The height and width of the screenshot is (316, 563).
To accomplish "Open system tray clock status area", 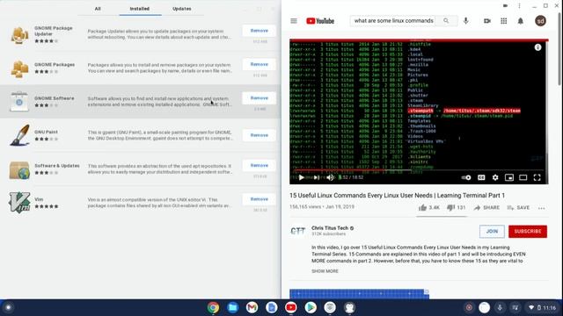I will (542, 307).
